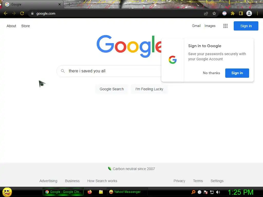Screen dimensions: 263x197
Task: Click the large Google logo
Action: [129, 46]
